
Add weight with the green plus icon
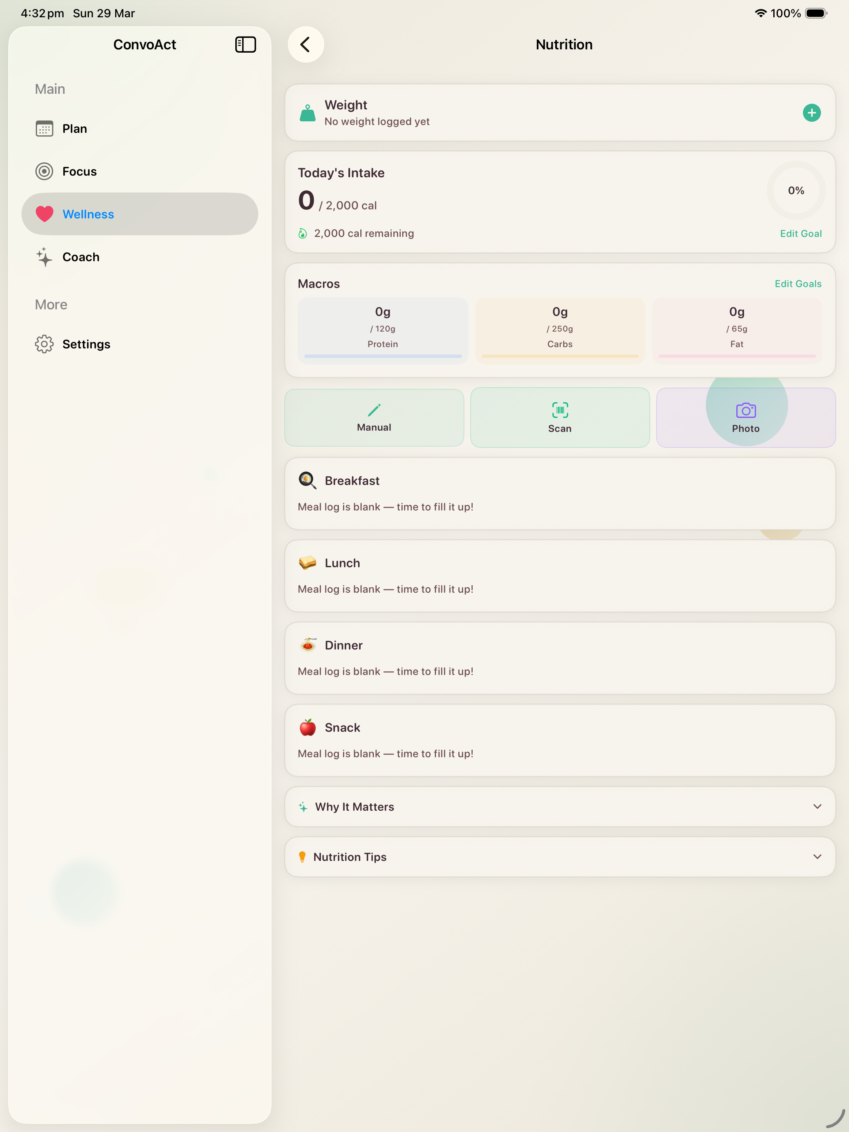[811, 113]
